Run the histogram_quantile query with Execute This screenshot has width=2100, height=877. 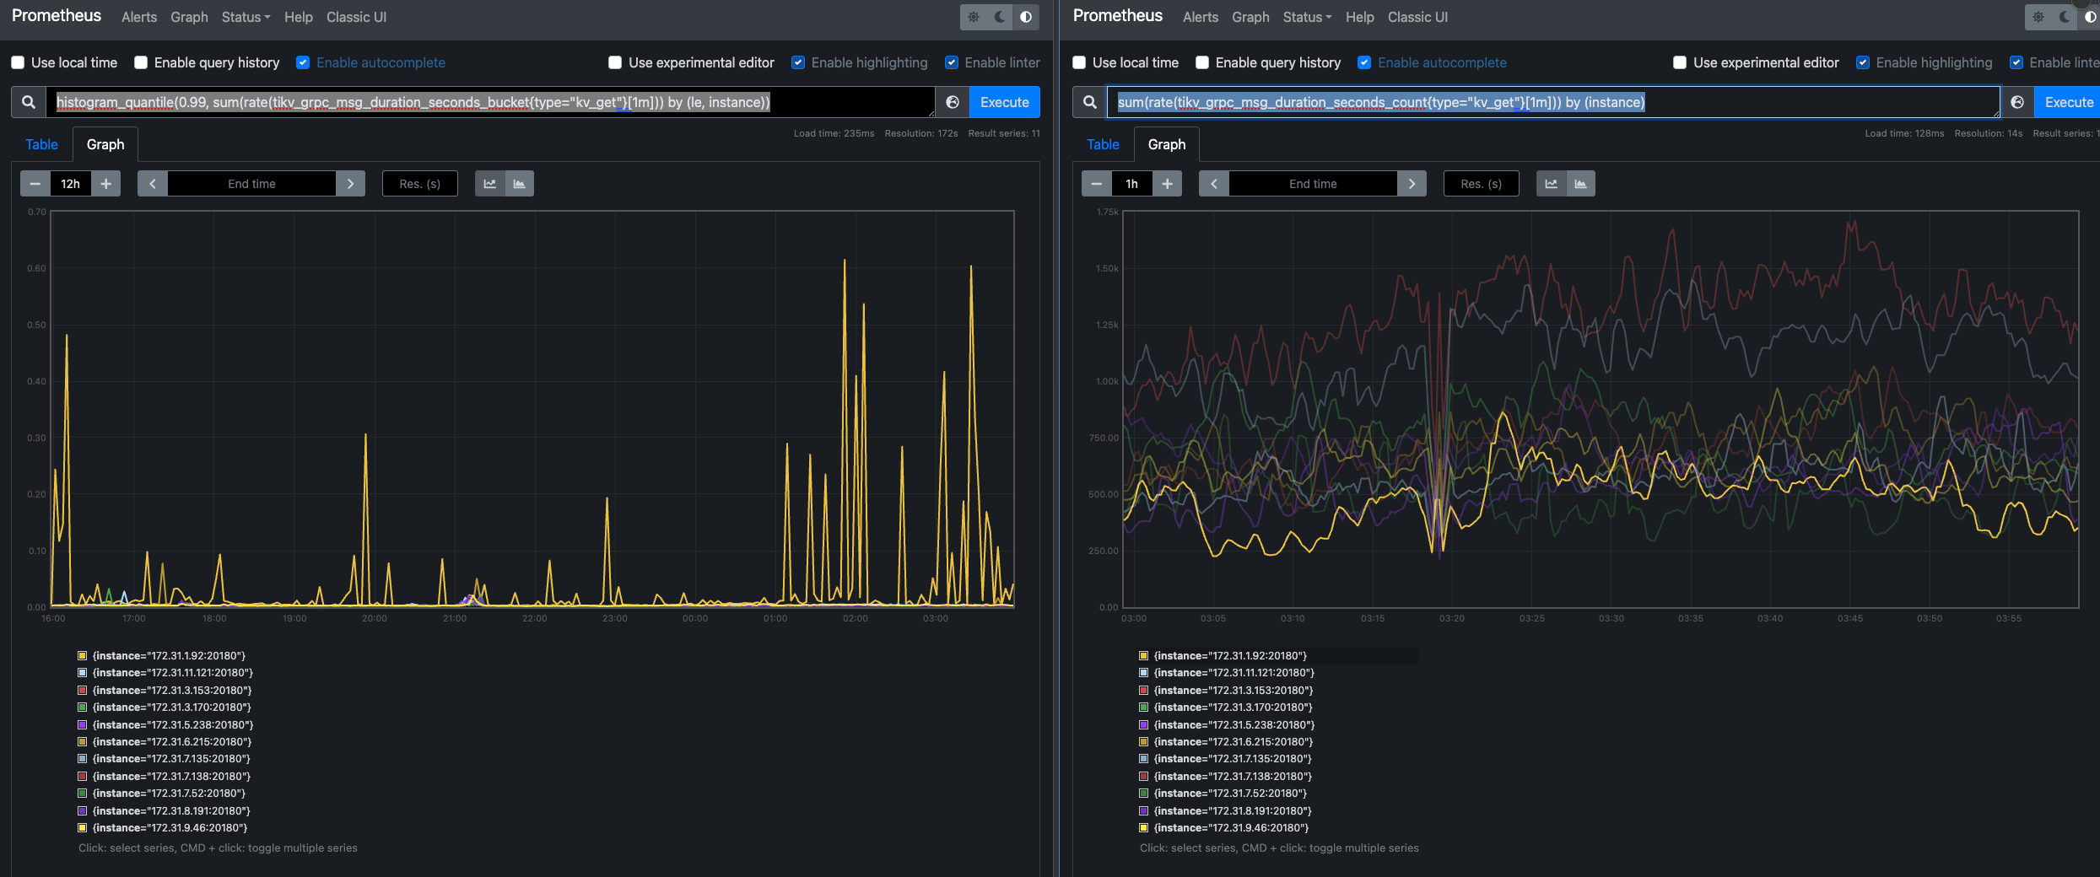pos(1004,102)
